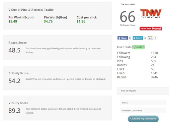Click the Pin Worth(Ecom) value $9.49
The image size is (174, 124).
tap(13, 21)
